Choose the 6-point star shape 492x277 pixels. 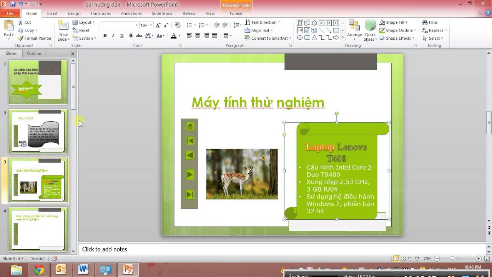coord(314,23)
